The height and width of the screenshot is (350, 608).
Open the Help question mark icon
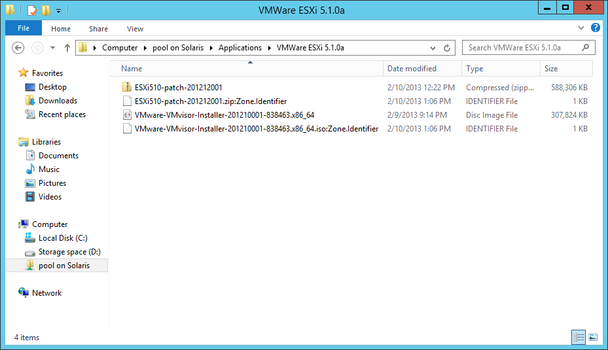pos(595,27)
